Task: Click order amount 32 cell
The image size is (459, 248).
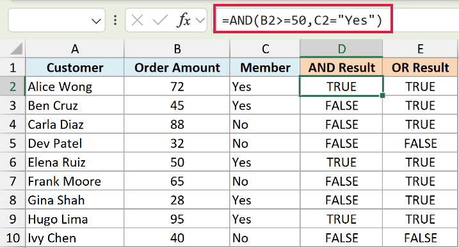Action: click(177, 144)
